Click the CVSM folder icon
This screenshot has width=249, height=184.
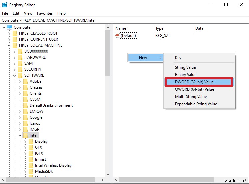pyautogui.click(x=25, y=99)
